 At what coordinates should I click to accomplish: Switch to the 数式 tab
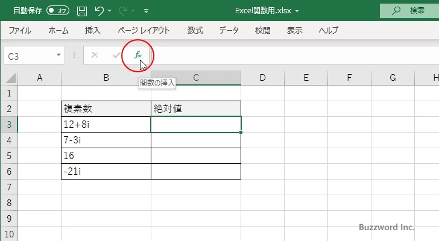pyautogui.click(x=195, y=30)
